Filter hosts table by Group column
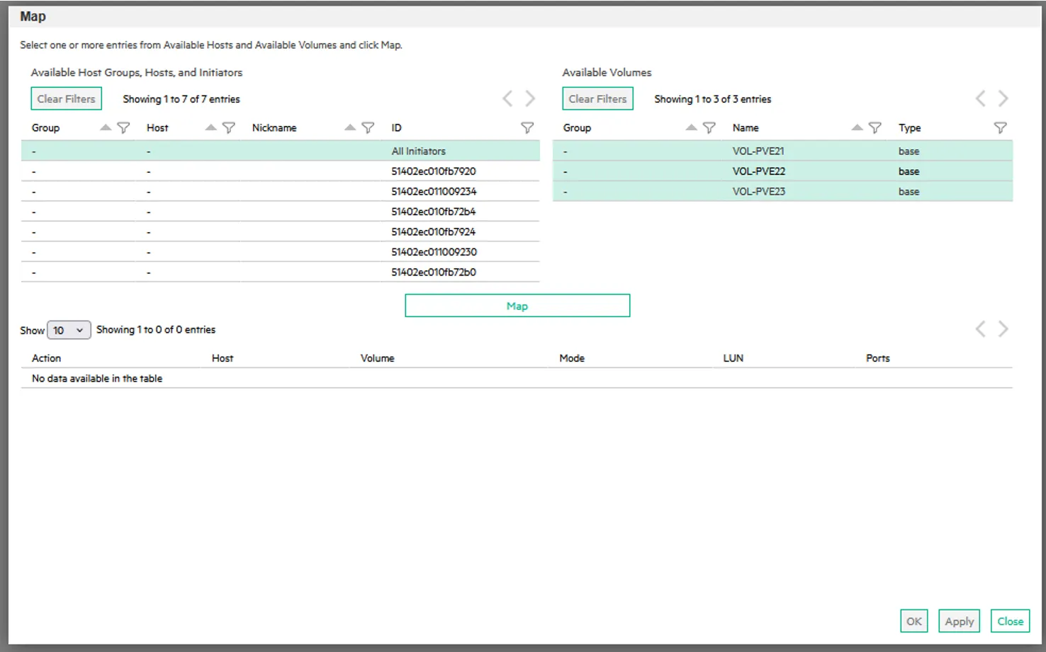The height and width of the screenshot is (652, 1046). [x=123, y=128]
